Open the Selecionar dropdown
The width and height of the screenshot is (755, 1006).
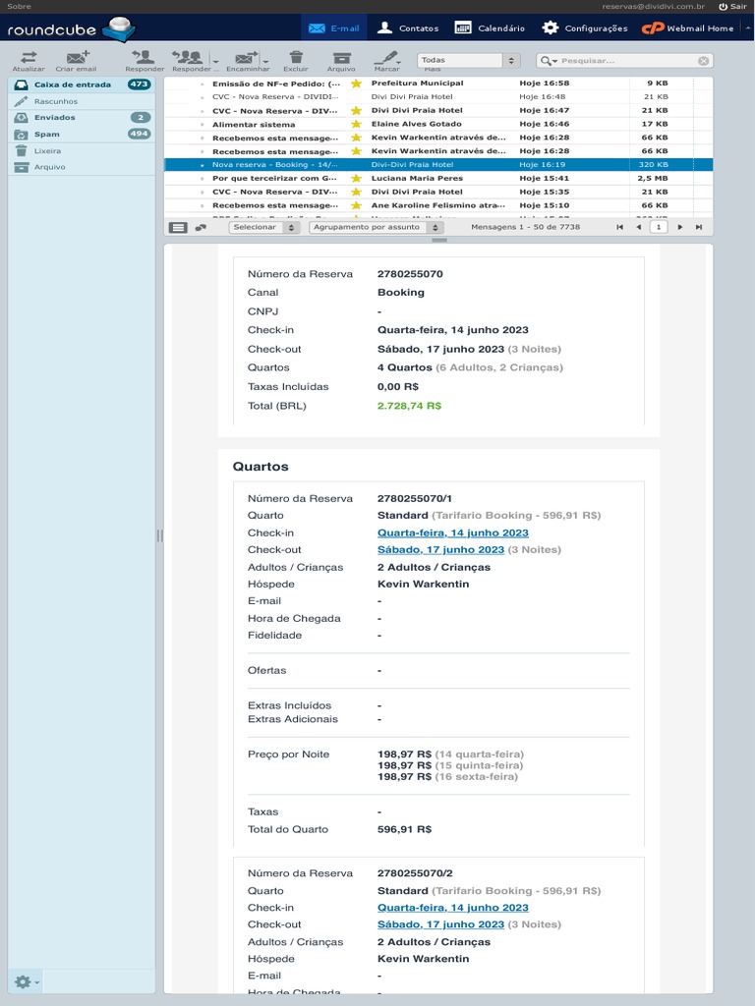tap(264, 227)
